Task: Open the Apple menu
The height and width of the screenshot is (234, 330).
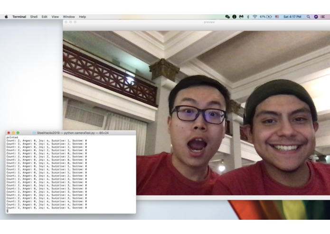Action: point(6,17)
